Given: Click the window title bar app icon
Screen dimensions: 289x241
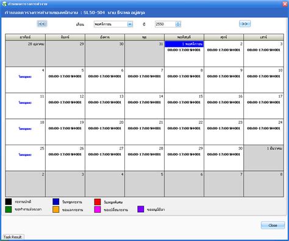Looking at the screenshot, I should click(x=4, y=4).
